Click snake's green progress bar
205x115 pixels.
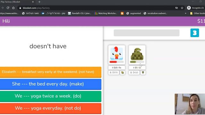137,62
